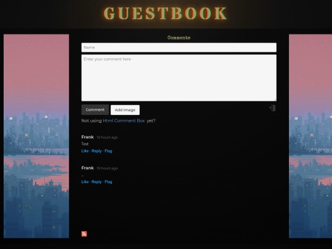Submit with the Comment button

click(95, 109)
